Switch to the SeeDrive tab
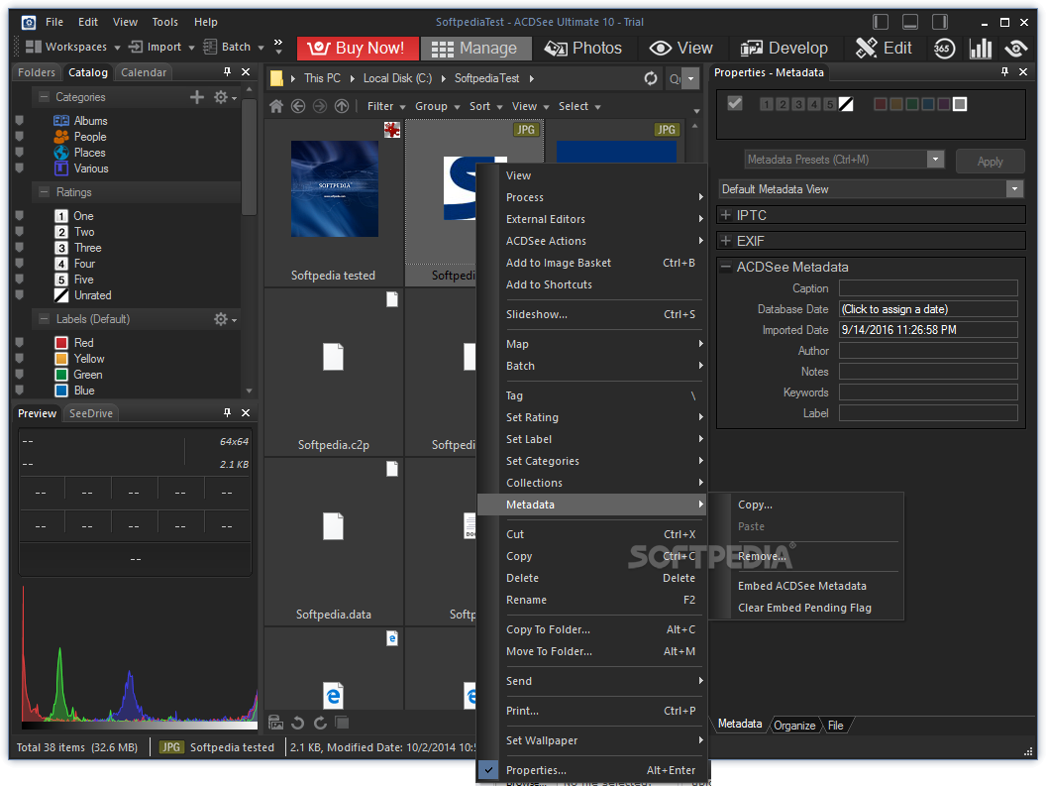 [x=91, y=413]
